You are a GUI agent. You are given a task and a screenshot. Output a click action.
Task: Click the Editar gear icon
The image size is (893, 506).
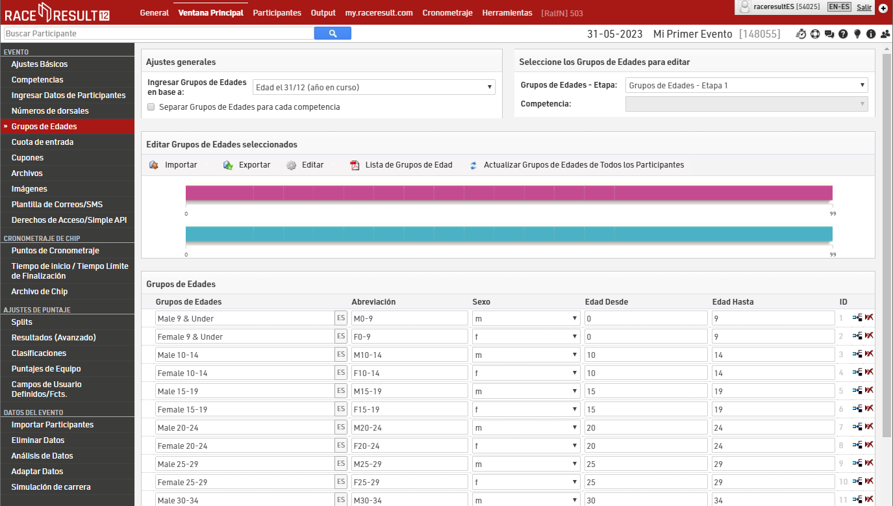[292, 165]
